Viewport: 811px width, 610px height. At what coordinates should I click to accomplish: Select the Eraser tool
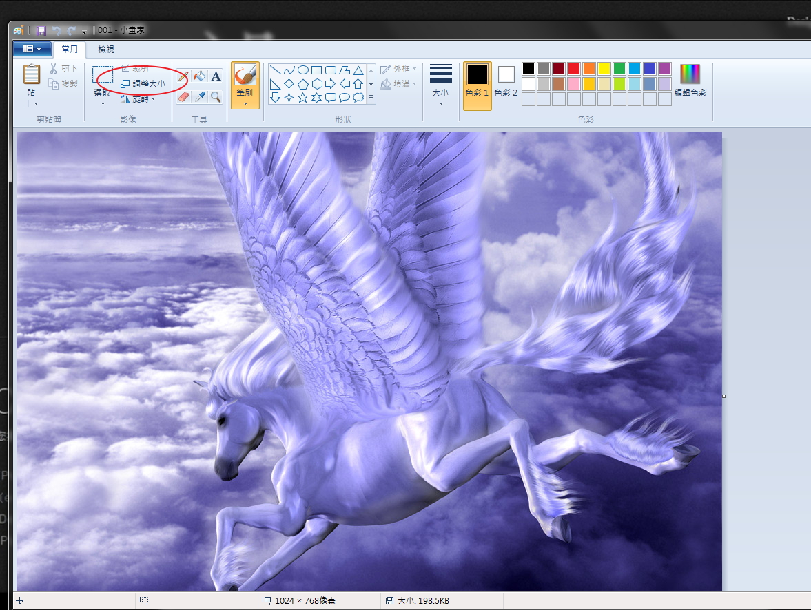pos(183,97)
